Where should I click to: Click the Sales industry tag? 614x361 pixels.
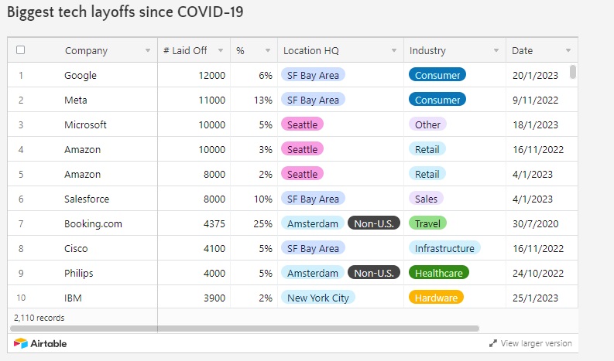pyautogui.click(x=426, y=199)
